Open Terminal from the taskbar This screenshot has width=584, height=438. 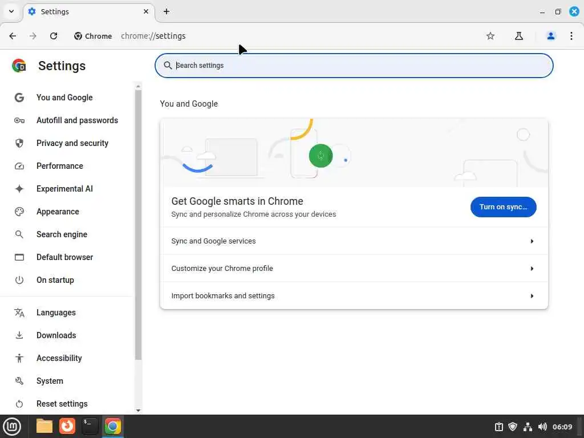pos(90,427)
